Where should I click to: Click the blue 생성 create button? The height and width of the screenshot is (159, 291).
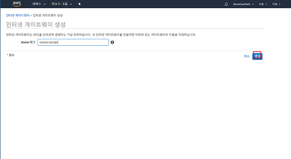[x=257, y=56]
